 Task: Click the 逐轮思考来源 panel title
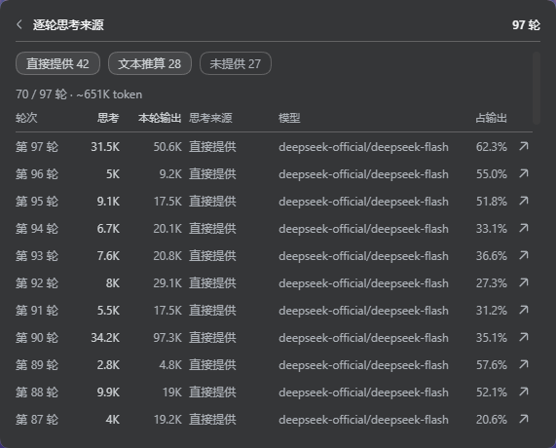pyautogui.click(x=68, y=24)
